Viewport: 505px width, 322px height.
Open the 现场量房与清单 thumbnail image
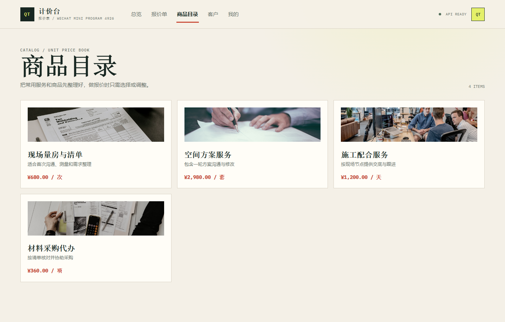pyautogui.click(x=96, y=125)
